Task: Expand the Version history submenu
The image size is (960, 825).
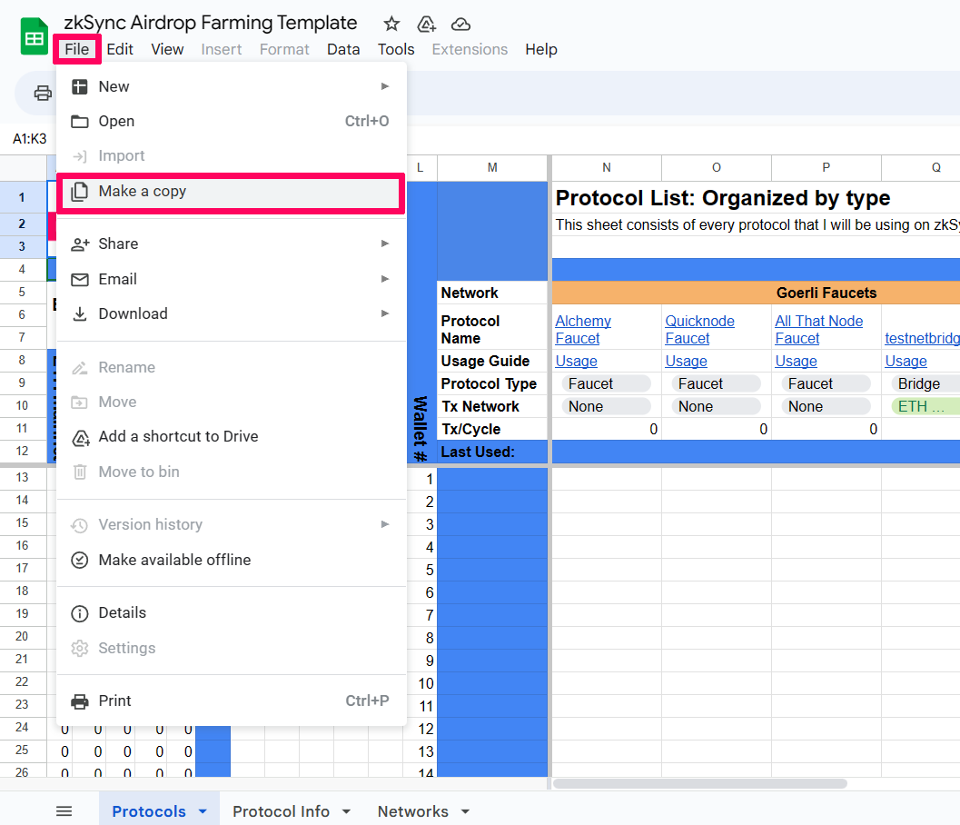Action: click(x=232, y=525)
